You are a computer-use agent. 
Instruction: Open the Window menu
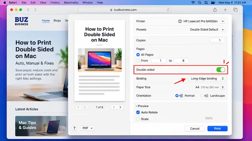(88, 3)
